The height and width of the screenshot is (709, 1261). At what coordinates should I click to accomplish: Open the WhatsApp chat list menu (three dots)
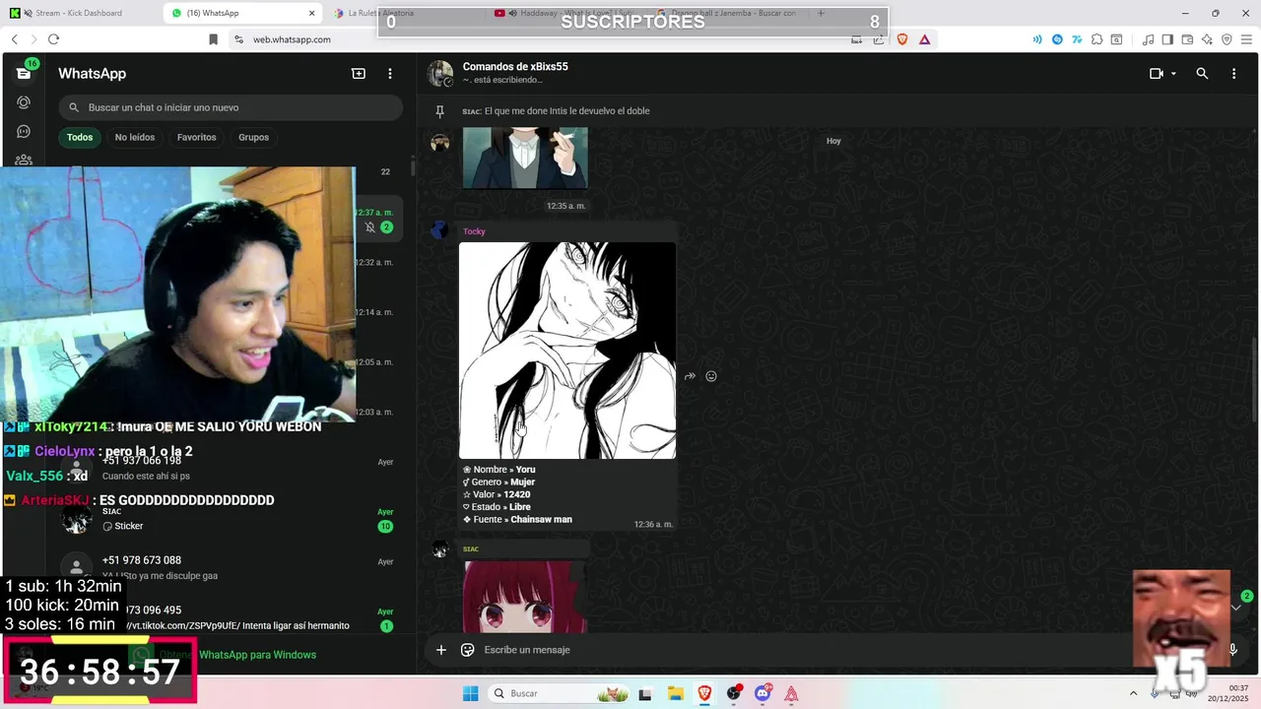coord(390,74)
